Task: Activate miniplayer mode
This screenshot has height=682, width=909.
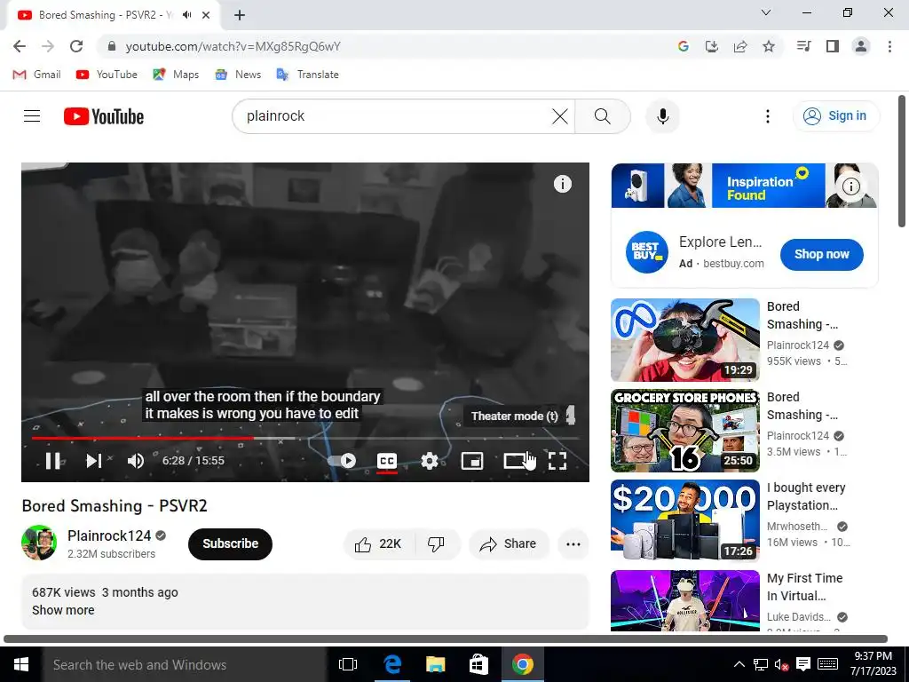Action: pos(472,461)
